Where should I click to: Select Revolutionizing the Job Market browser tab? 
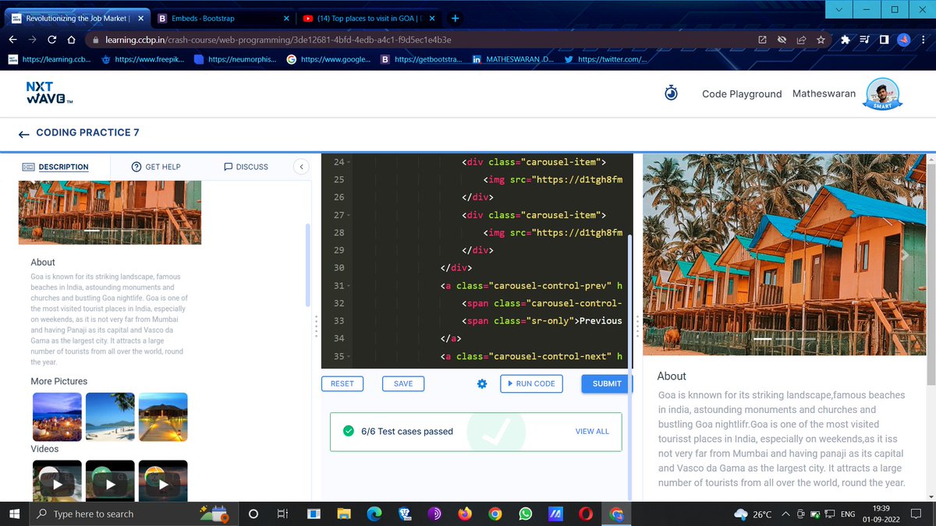click(76, 18)
